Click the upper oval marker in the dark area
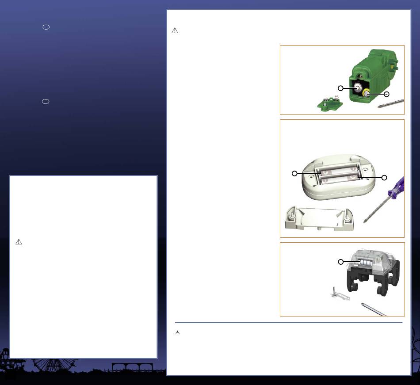 [x=46, y=27]
